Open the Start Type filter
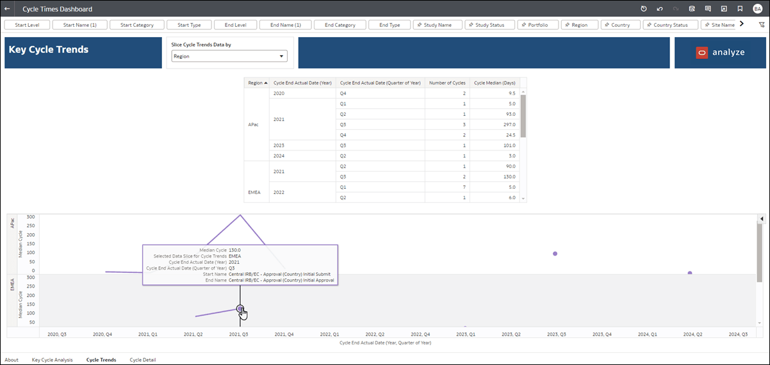This screenshot has height=365, width=770. point(189,25)
